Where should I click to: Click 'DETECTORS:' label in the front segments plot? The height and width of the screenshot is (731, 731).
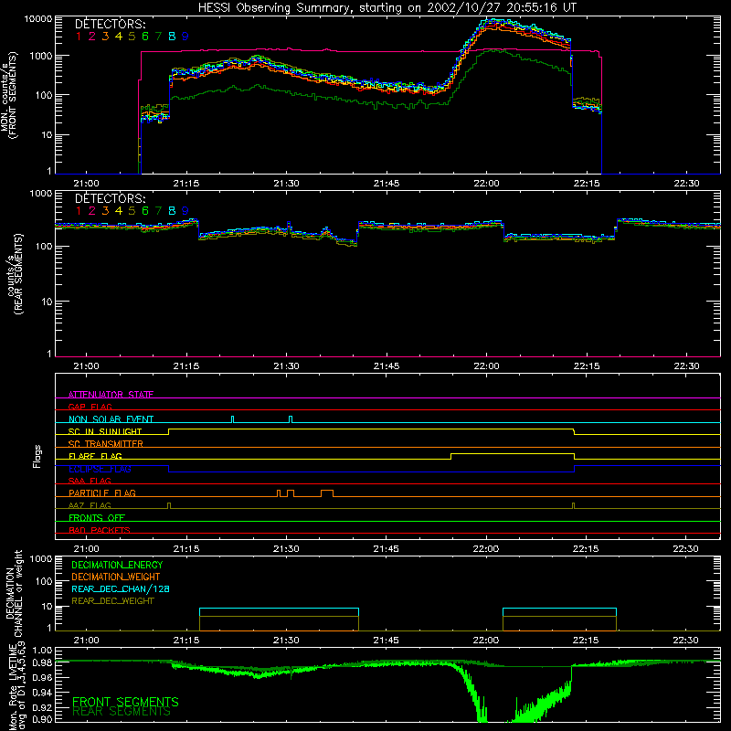coord(110,24)
